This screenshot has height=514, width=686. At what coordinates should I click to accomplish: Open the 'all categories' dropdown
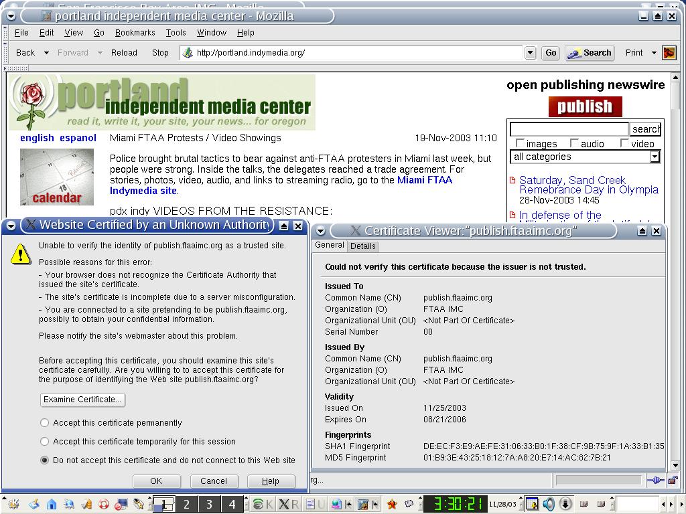coord(655,157)
